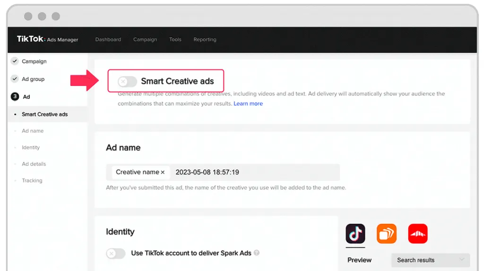Go to the Ad group step
Viewport: 484px width, 271px height.
pos(33,79)
